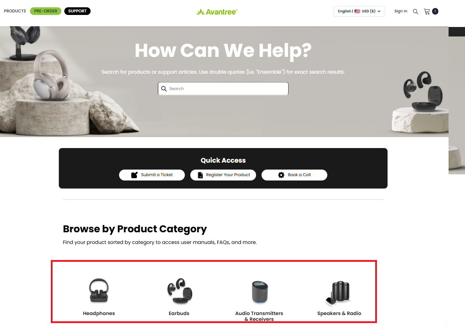Open the header search magnifier icon
The image size is (465, 326).
[415, 11]
